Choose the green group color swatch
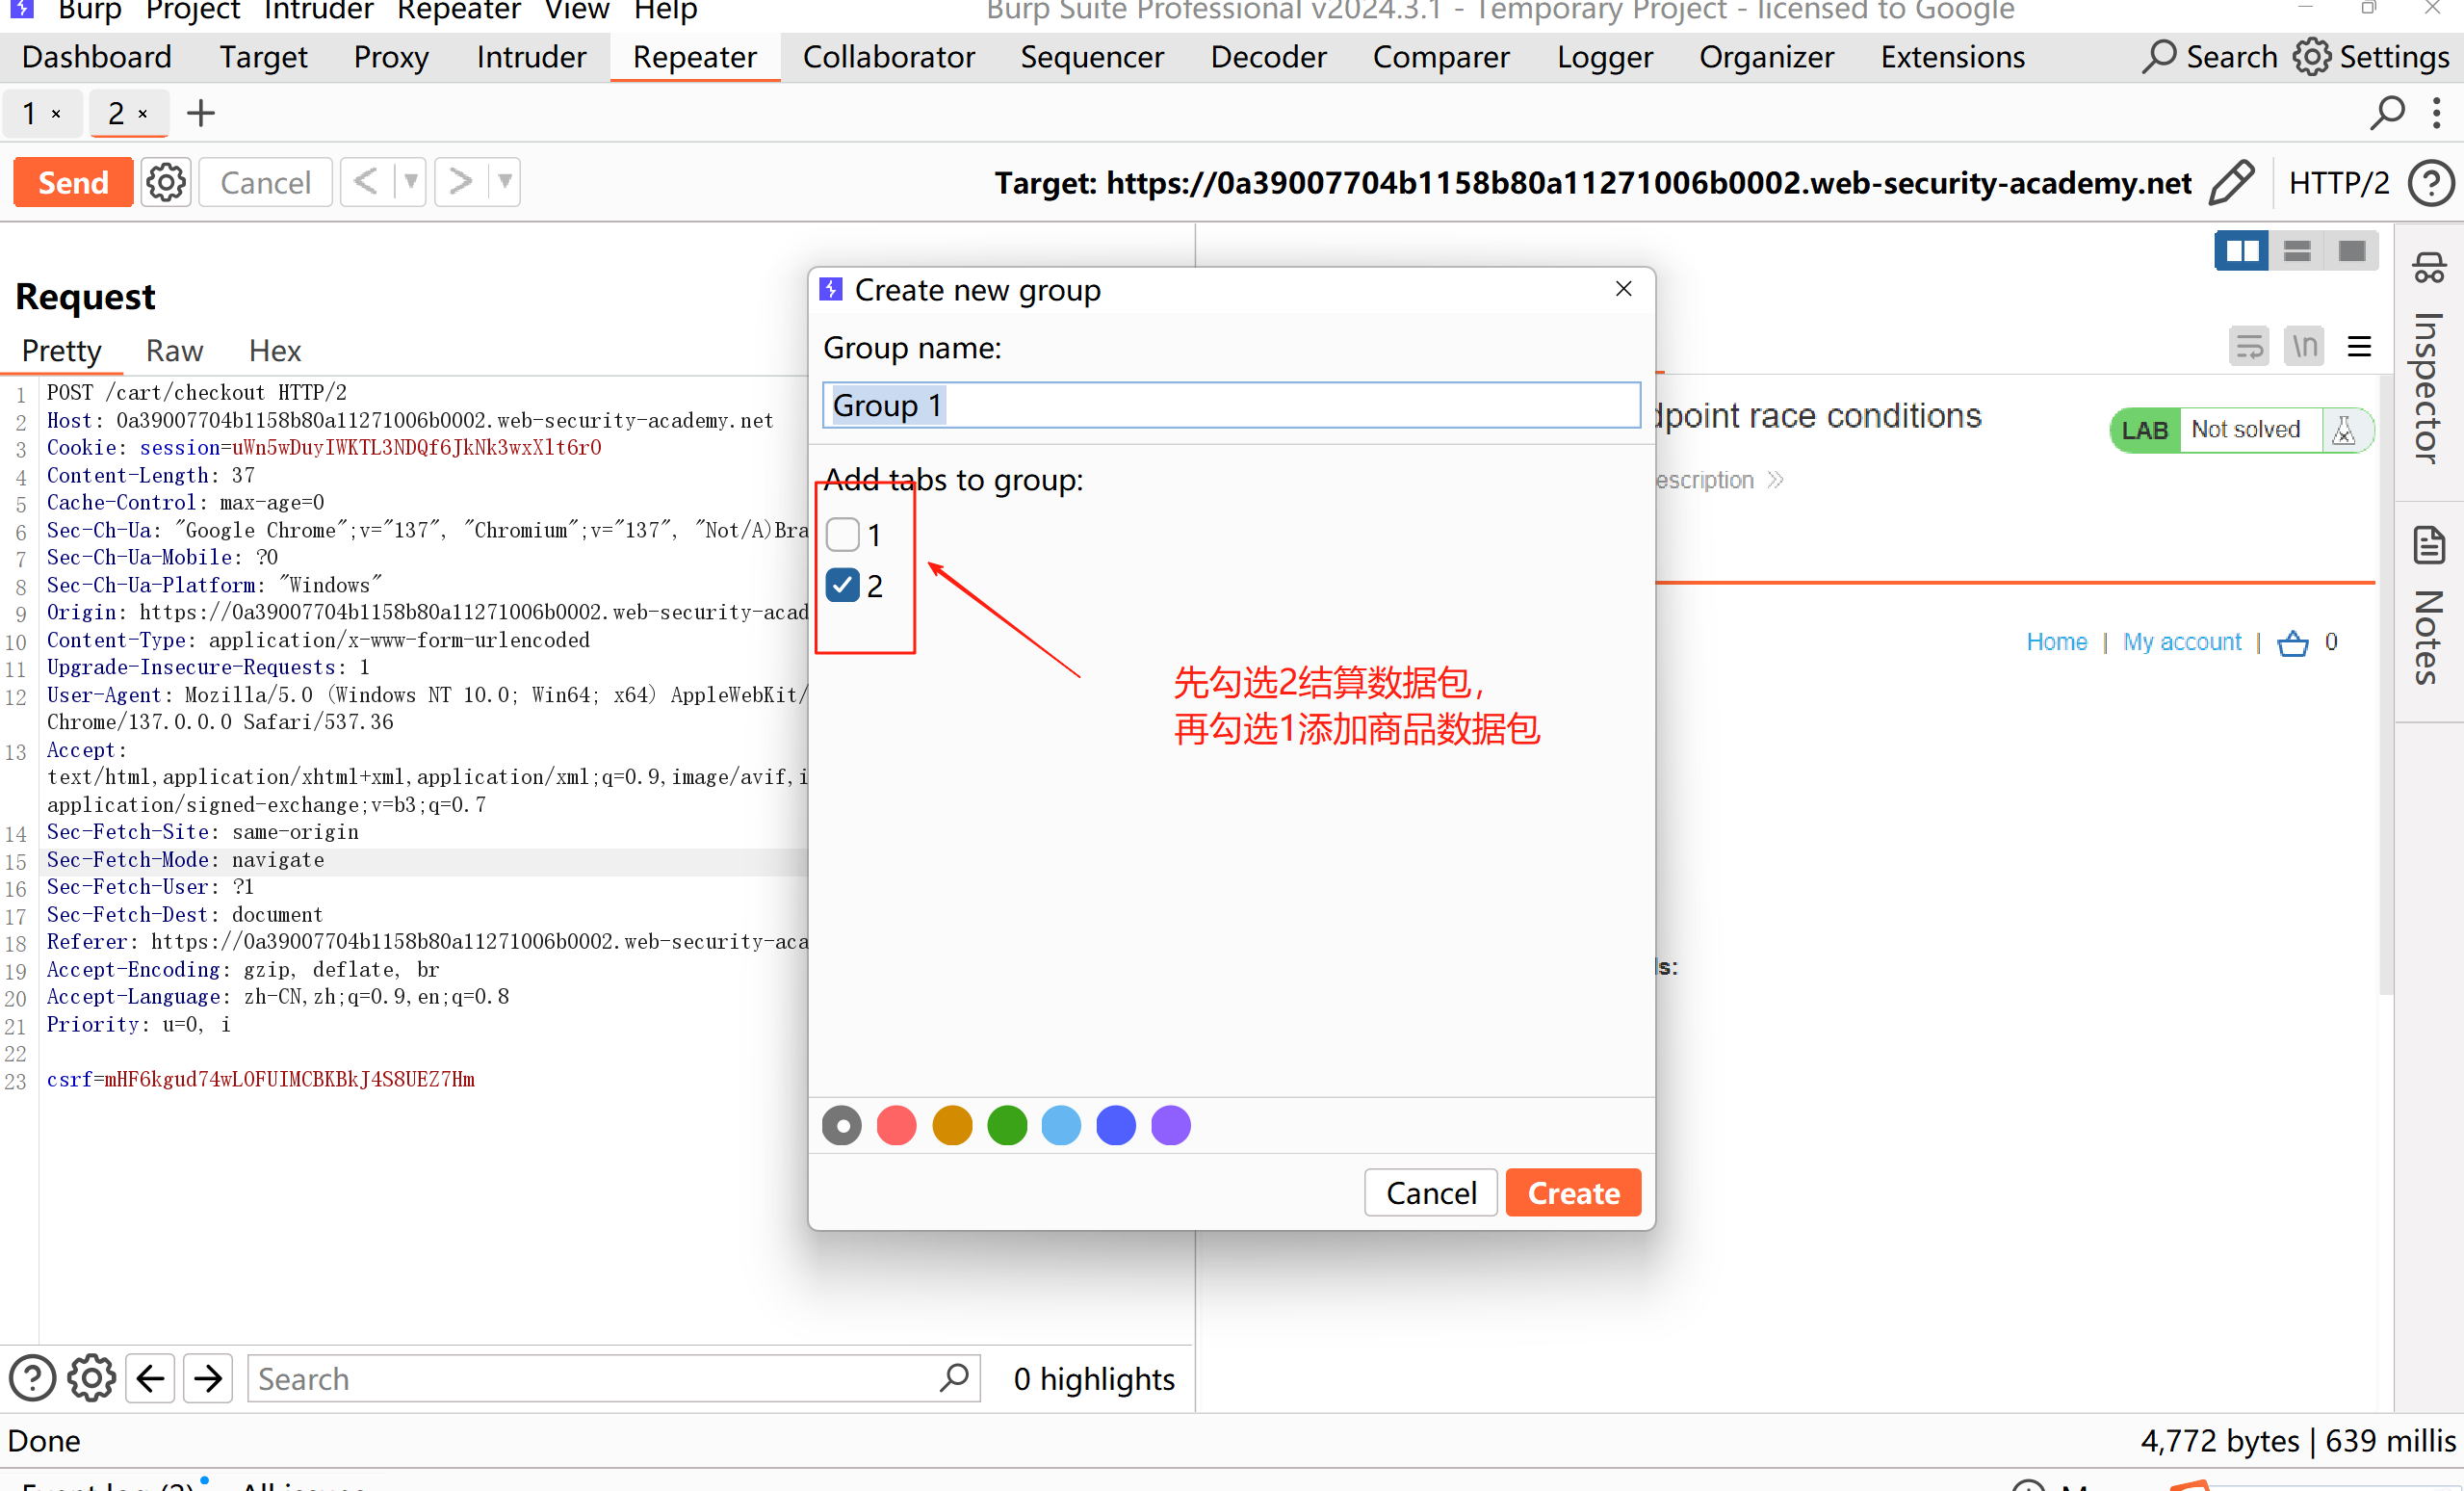The height and width of the screenshot is (1491, 2464). click(1006, 1126)
